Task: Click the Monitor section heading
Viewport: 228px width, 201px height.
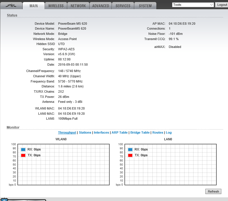Action: (x=13, y=128)
